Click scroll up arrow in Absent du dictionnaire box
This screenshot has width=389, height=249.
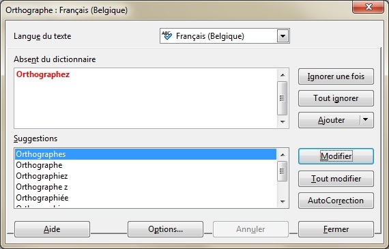point(283,75)
